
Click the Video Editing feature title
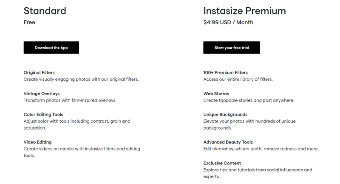pyautogui.click(x=37, y=142)
